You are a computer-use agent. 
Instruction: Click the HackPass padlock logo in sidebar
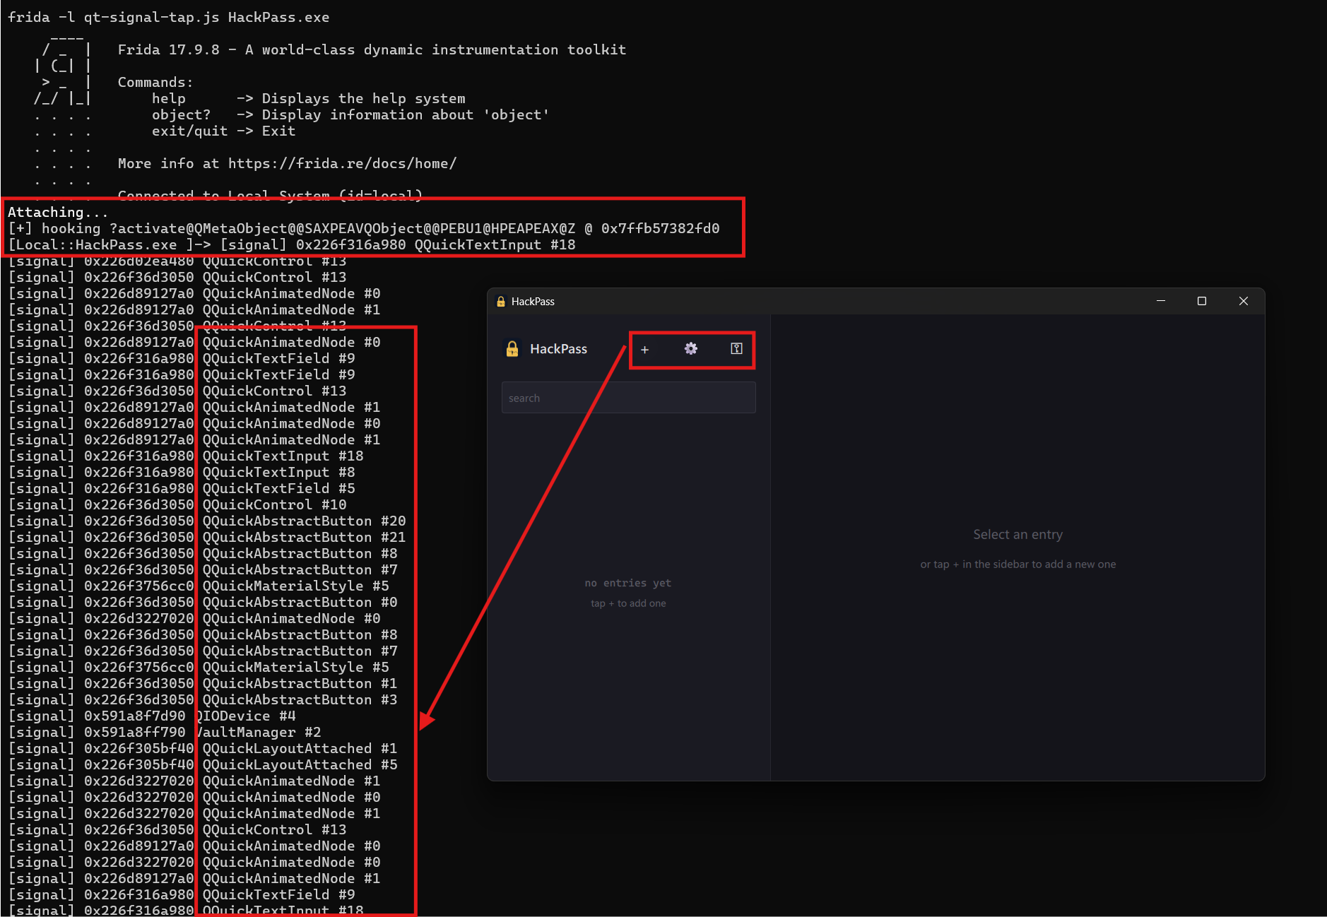coord(512,348)
